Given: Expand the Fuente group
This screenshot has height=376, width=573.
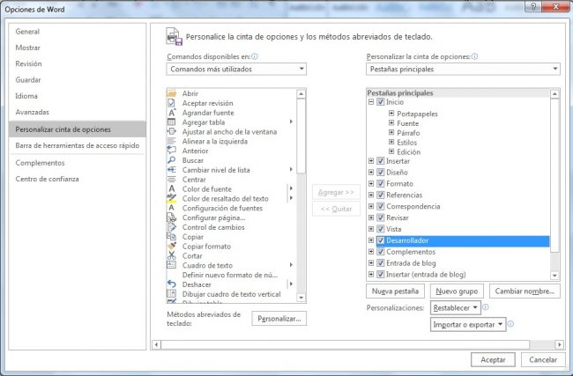Looking at the screenshot, I should [x=391, y=123].
